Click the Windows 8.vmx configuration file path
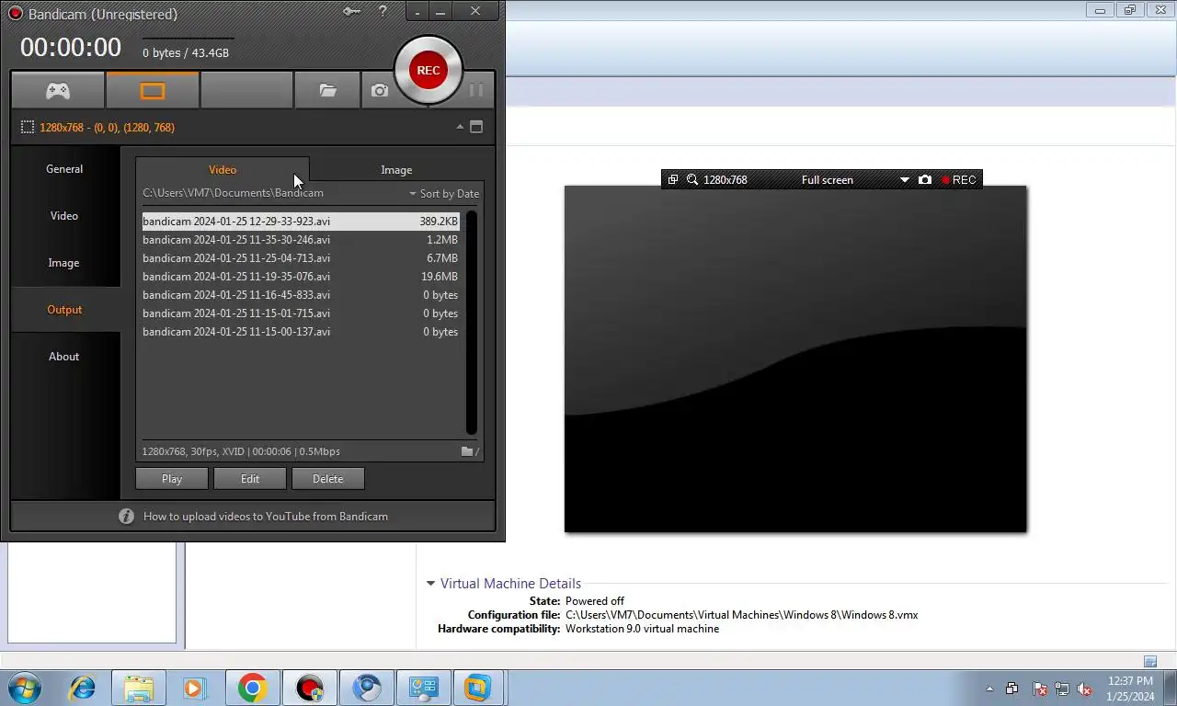Viewport: 1177px width, 706px height. (x=741, y=615)
